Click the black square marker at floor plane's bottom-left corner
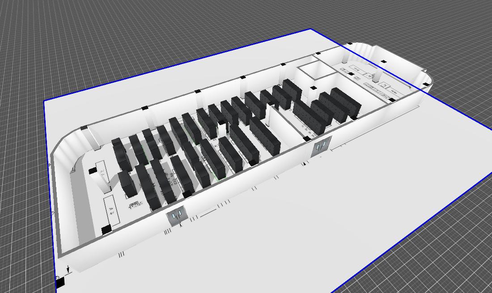 pos(59,281)
